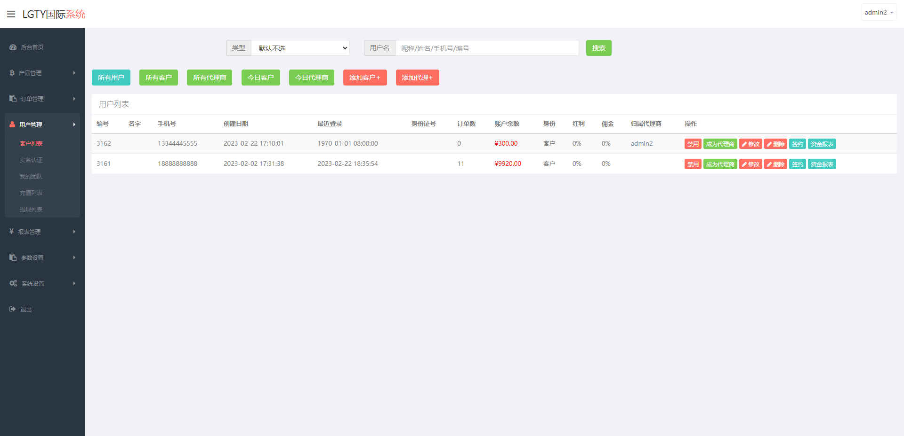Click the yen icon beside 报表管理

(x=11, y=232)
